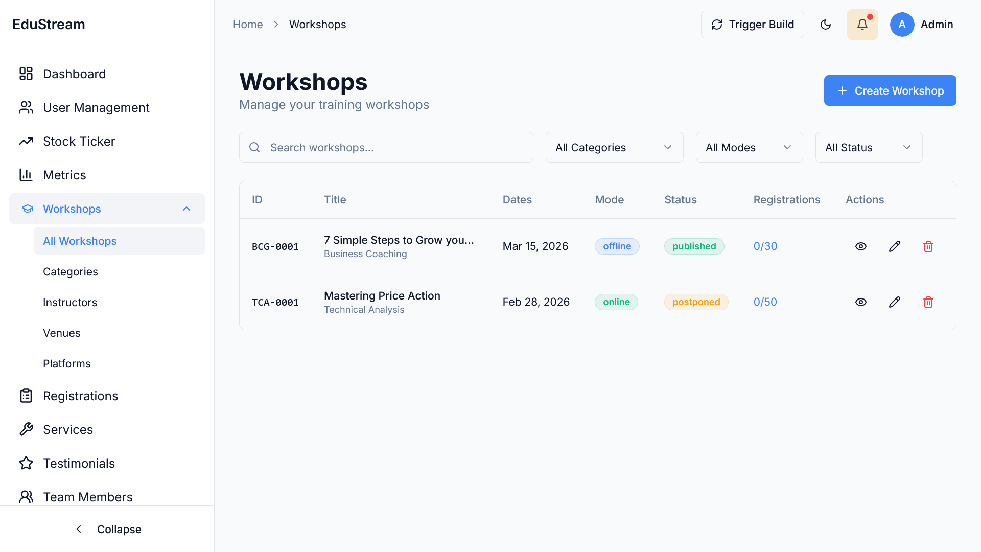The image size is (981, 552).
Task: Open 0/50 registrations link
Action: pyautogui.click(x=765, y=302)
